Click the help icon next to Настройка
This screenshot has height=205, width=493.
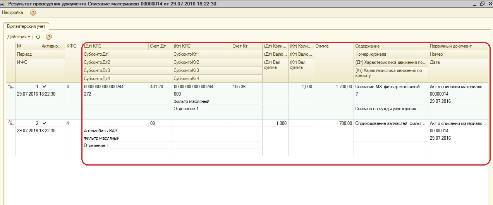[x=33, y=12]
